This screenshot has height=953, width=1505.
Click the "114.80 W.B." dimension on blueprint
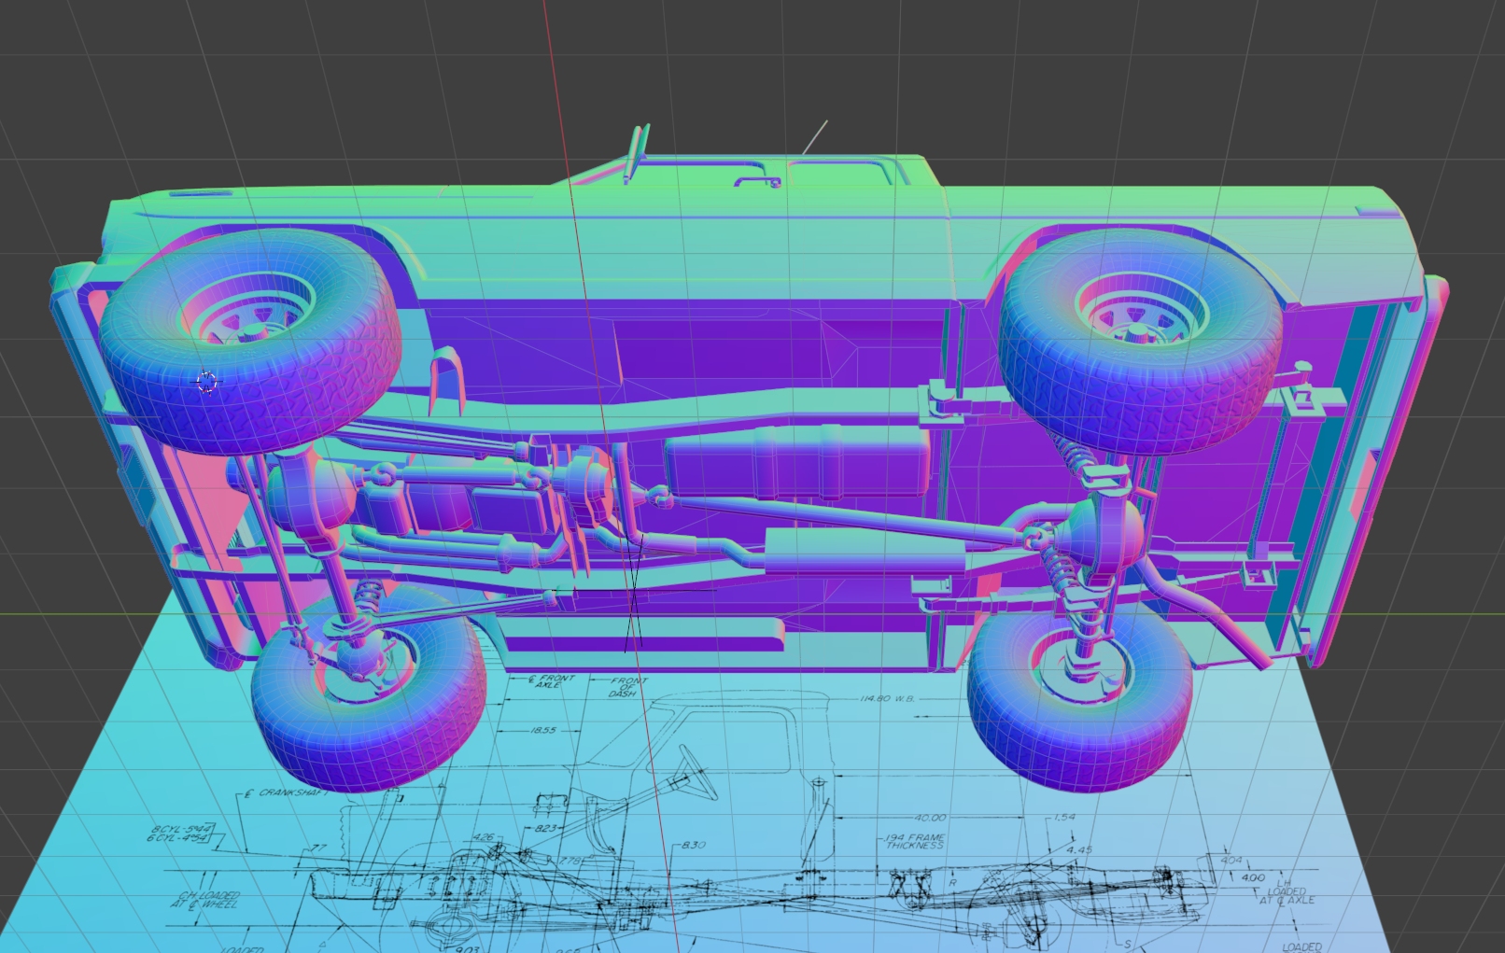tap(888, 698)
